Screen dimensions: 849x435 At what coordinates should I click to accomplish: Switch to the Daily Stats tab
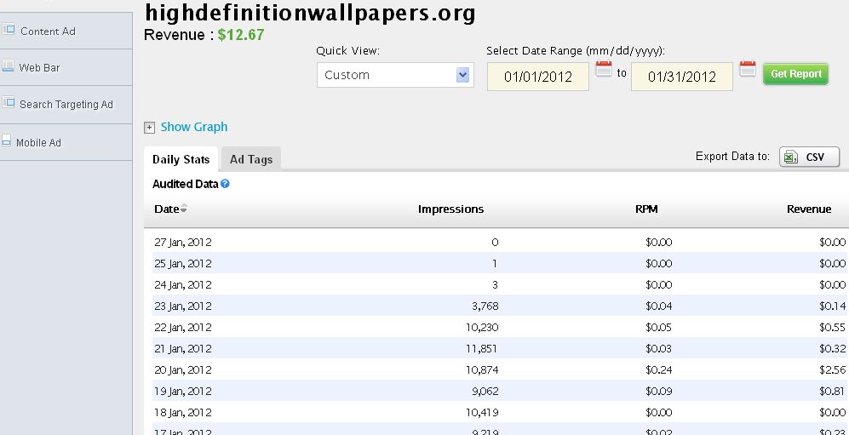pyautogui.click(x=181, y=159)
